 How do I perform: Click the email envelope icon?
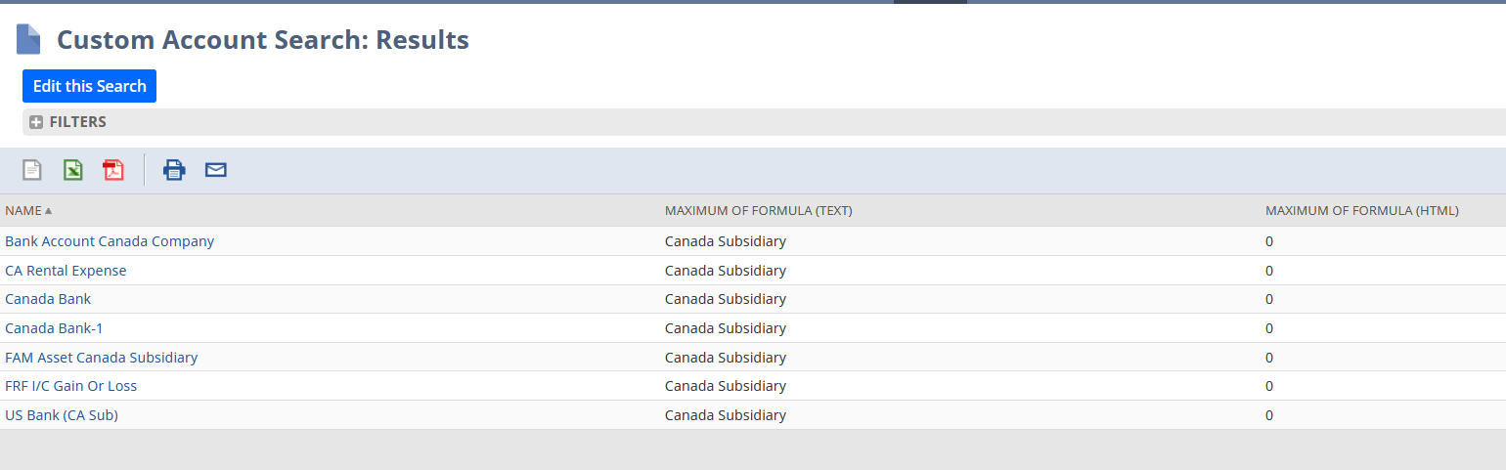point(216,170)
